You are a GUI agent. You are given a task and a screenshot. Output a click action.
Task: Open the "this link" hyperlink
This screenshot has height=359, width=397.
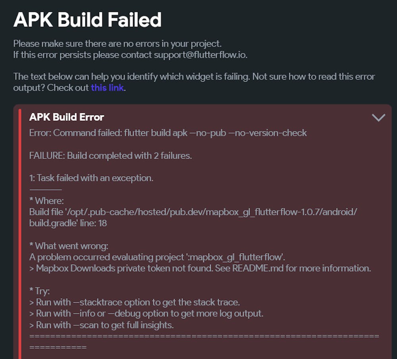[x=107, y=88]
